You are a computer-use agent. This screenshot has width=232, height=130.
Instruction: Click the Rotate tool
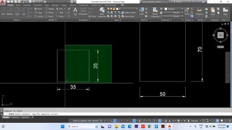point(50,9)
